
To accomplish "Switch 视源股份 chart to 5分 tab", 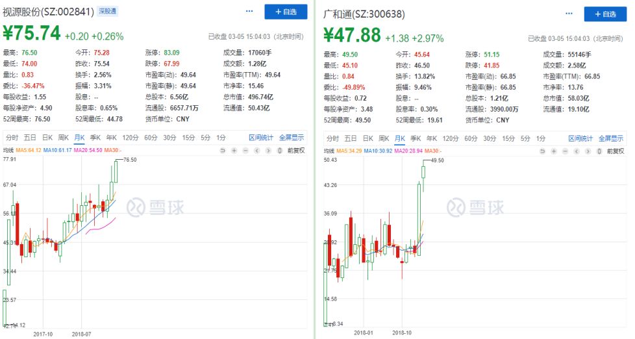I will click(206, 138).
